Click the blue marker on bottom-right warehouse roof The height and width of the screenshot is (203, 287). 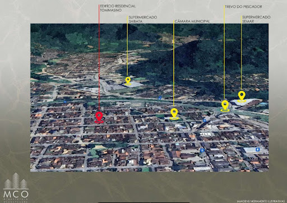point(258,149)
